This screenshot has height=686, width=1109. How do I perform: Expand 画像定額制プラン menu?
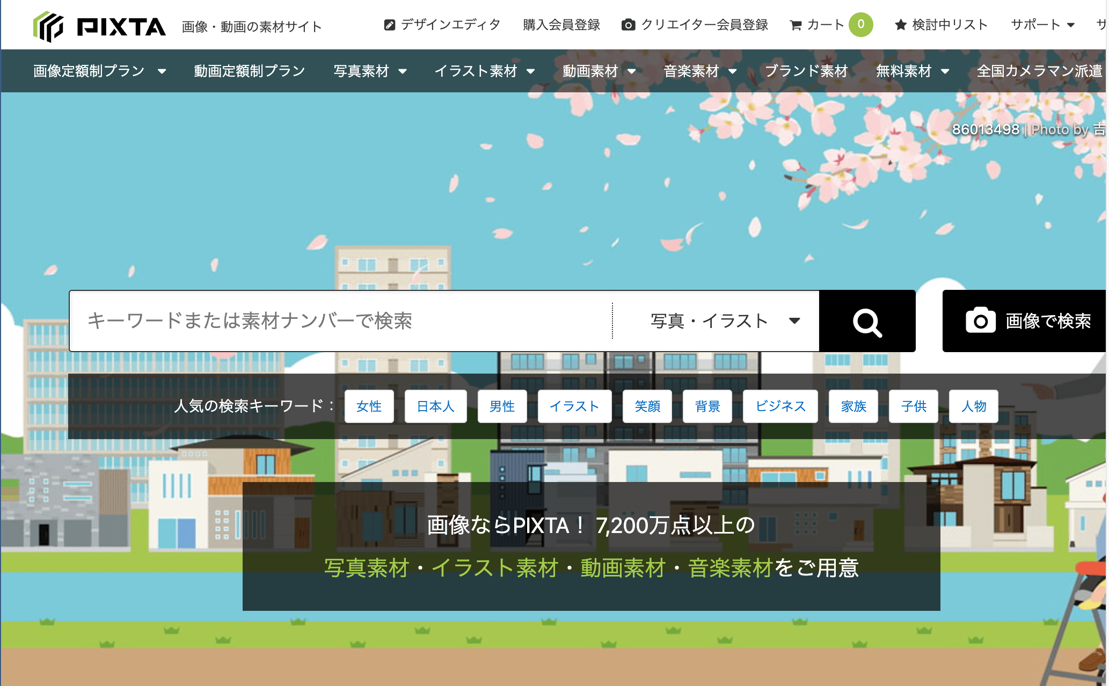tap(100, 71)
